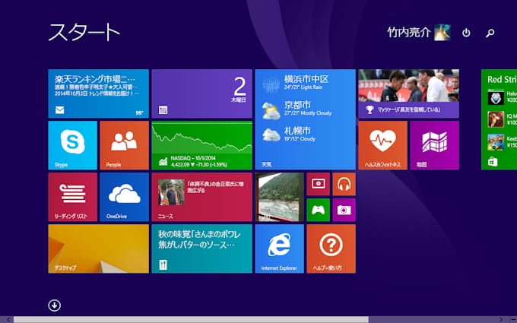Open the Maps tile

434,145
